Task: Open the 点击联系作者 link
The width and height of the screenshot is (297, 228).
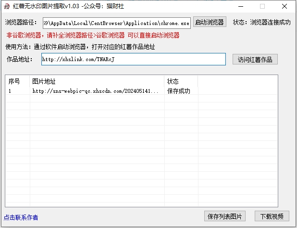Action: (x=21, y=217)
